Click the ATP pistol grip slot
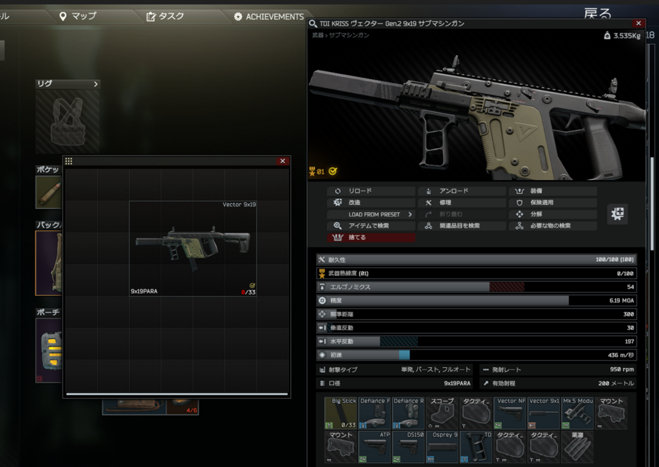 375,446
